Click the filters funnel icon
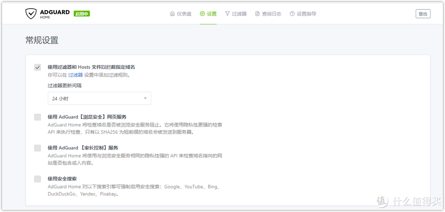Screen dimensions: 445x212 227,14
